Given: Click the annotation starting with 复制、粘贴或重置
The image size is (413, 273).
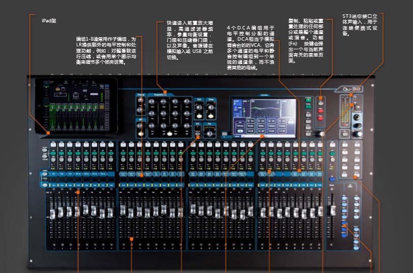Looking at the screenshot, I should tap(305, 41).
